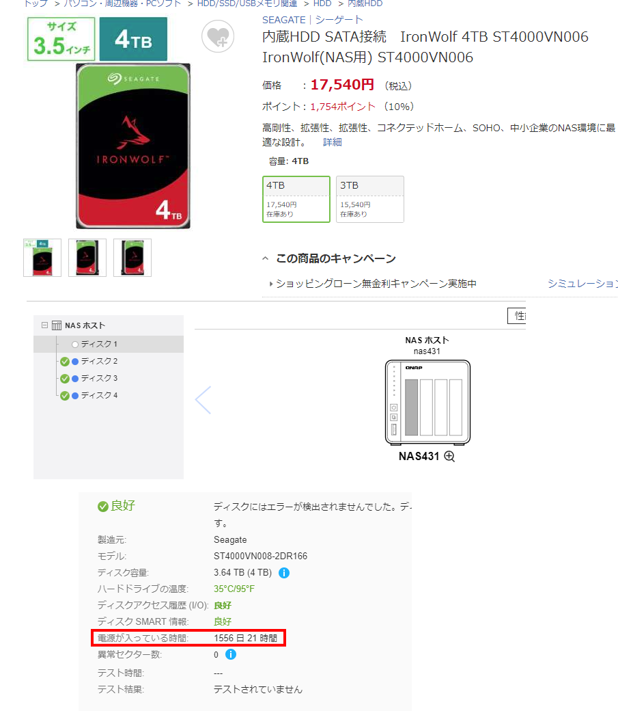The height and width of the screenshot is (711, 618).
Task: Select ディスク 4 in the tree
Action: 99,395
